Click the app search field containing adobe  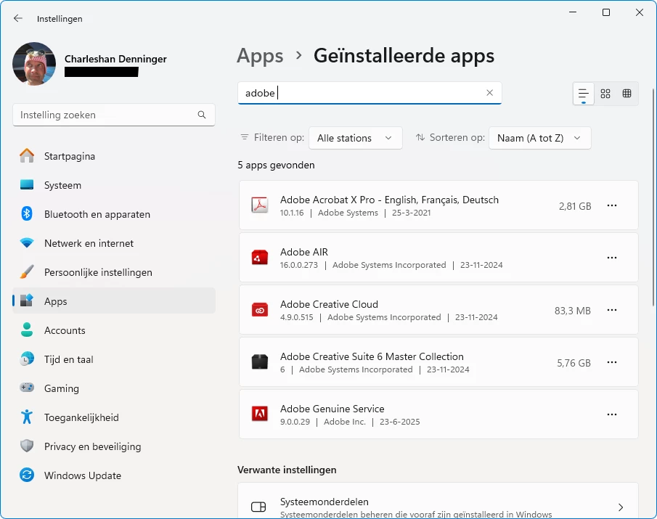point(370,93)
